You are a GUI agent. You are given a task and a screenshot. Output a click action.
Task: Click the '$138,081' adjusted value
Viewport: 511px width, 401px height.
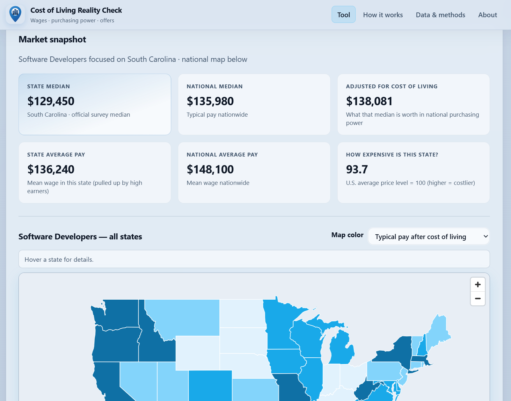click(369, 101)
